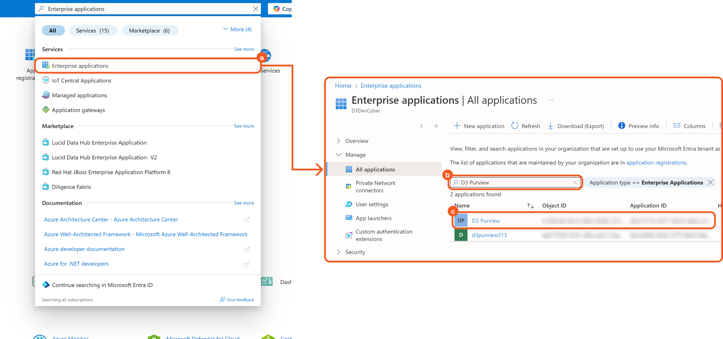Screen dimensions: 723x339
Task: Click the Refresh icon in the toolbar
Action: tap(515, 126)
